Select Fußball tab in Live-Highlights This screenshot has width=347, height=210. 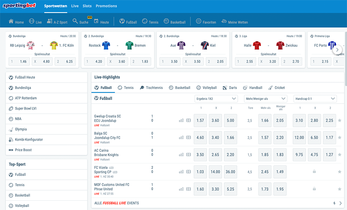(103, 88)
